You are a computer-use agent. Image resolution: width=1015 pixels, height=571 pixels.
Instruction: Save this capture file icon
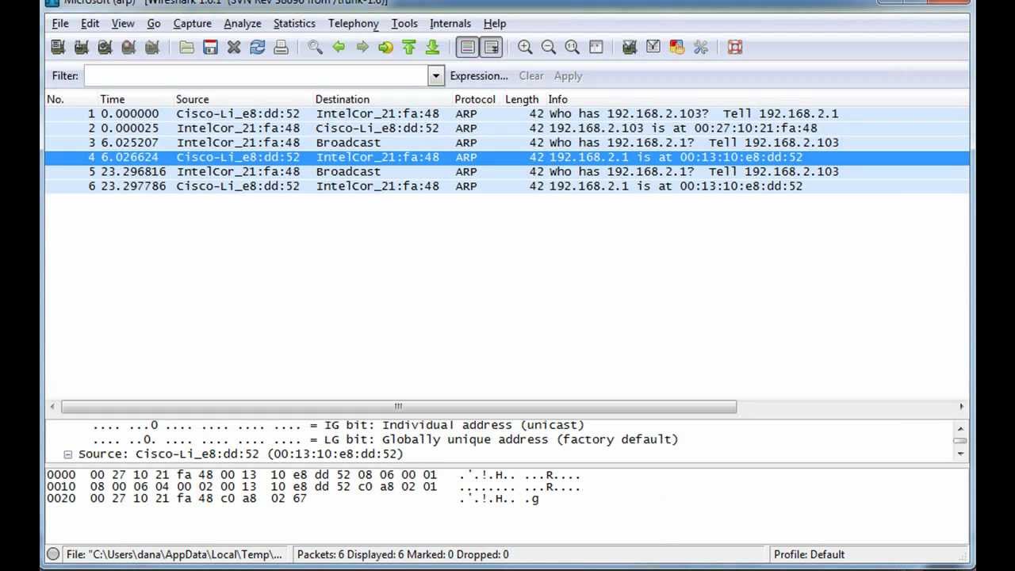point(210,48)
